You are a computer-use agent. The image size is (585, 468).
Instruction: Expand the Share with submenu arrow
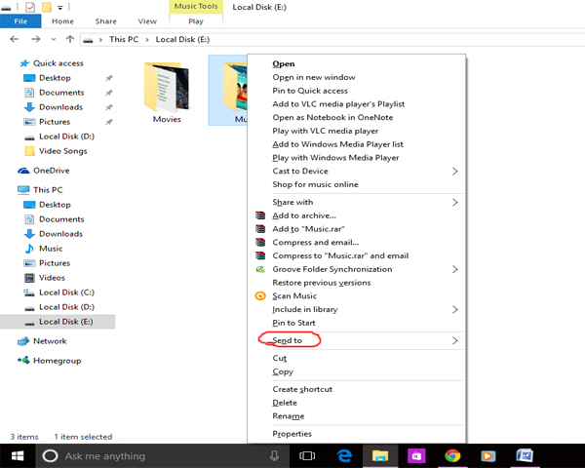[x=454, y=202]
